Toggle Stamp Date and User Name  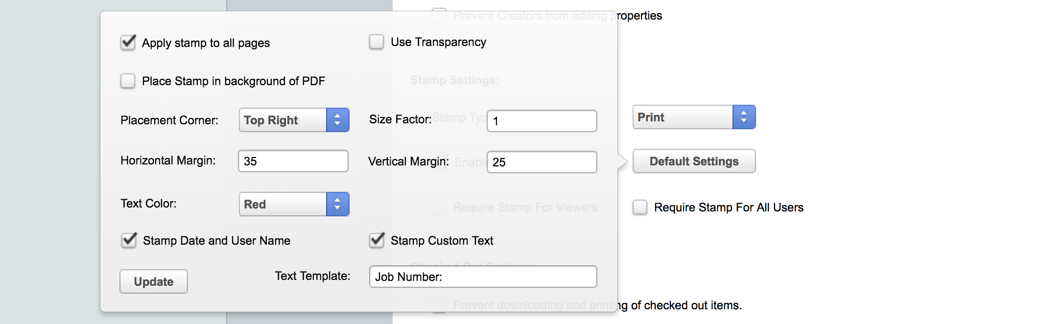(x=129, y=240)
